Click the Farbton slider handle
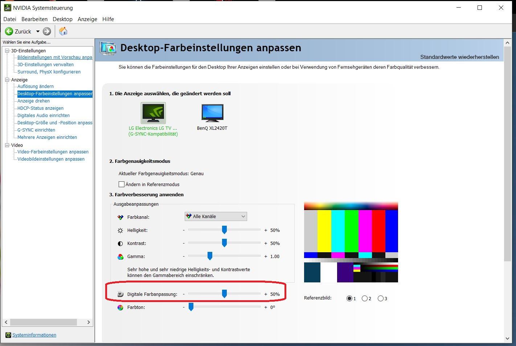 coord(191,307)
